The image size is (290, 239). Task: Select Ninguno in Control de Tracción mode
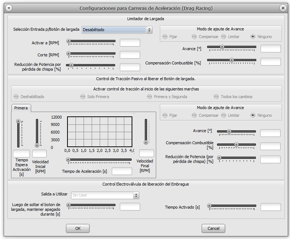tap(261, 115)
